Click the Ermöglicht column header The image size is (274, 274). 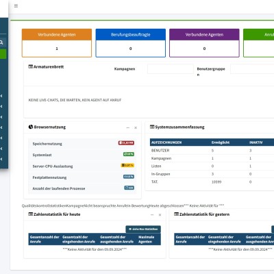tap(221, 142)
